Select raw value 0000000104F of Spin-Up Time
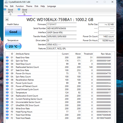The image size is (123, 123). pyautogui.click(x=104, y=61)
